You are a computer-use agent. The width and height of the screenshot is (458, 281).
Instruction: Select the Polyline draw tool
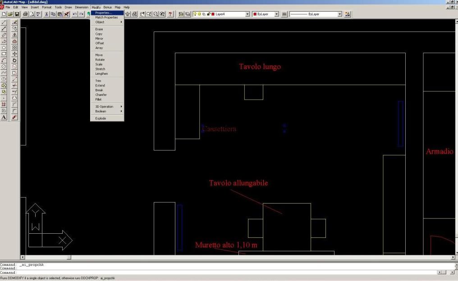pos(4,41)
